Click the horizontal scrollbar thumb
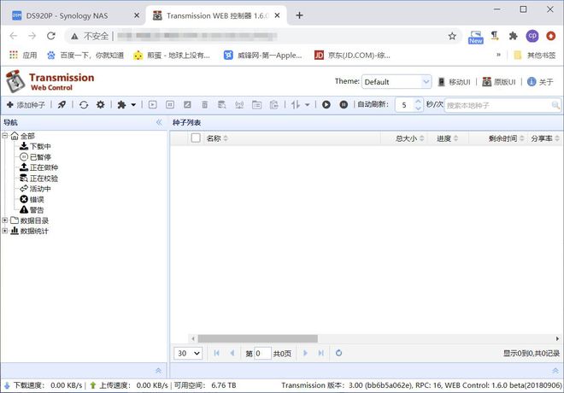 pyautogui.click(x=257, y=338)
